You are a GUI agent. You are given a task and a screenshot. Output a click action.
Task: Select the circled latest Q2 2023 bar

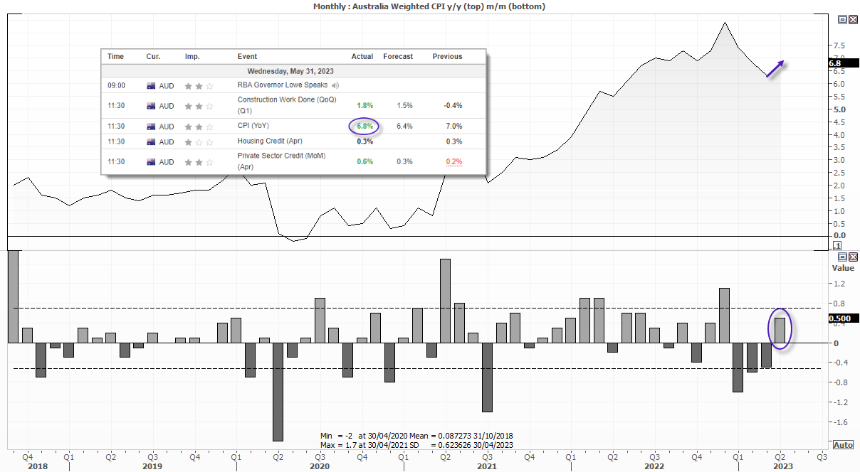780,331
